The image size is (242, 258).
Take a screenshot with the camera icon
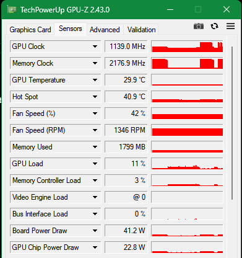point(199,26)
